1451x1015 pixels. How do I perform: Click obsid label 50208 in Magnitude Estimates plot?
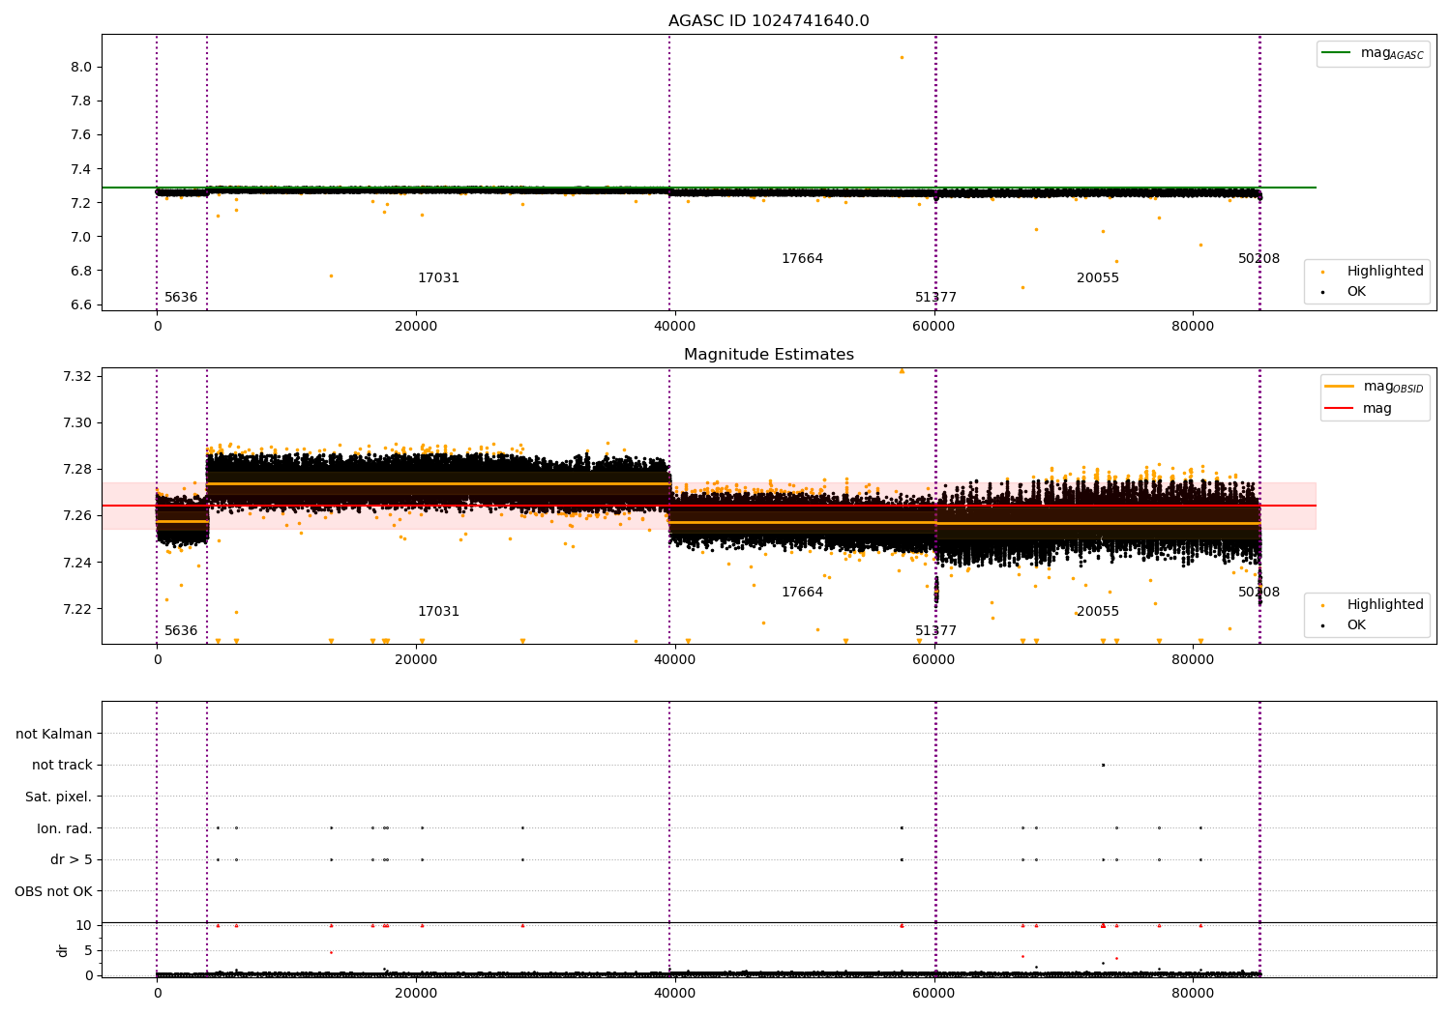[1259, 593]
